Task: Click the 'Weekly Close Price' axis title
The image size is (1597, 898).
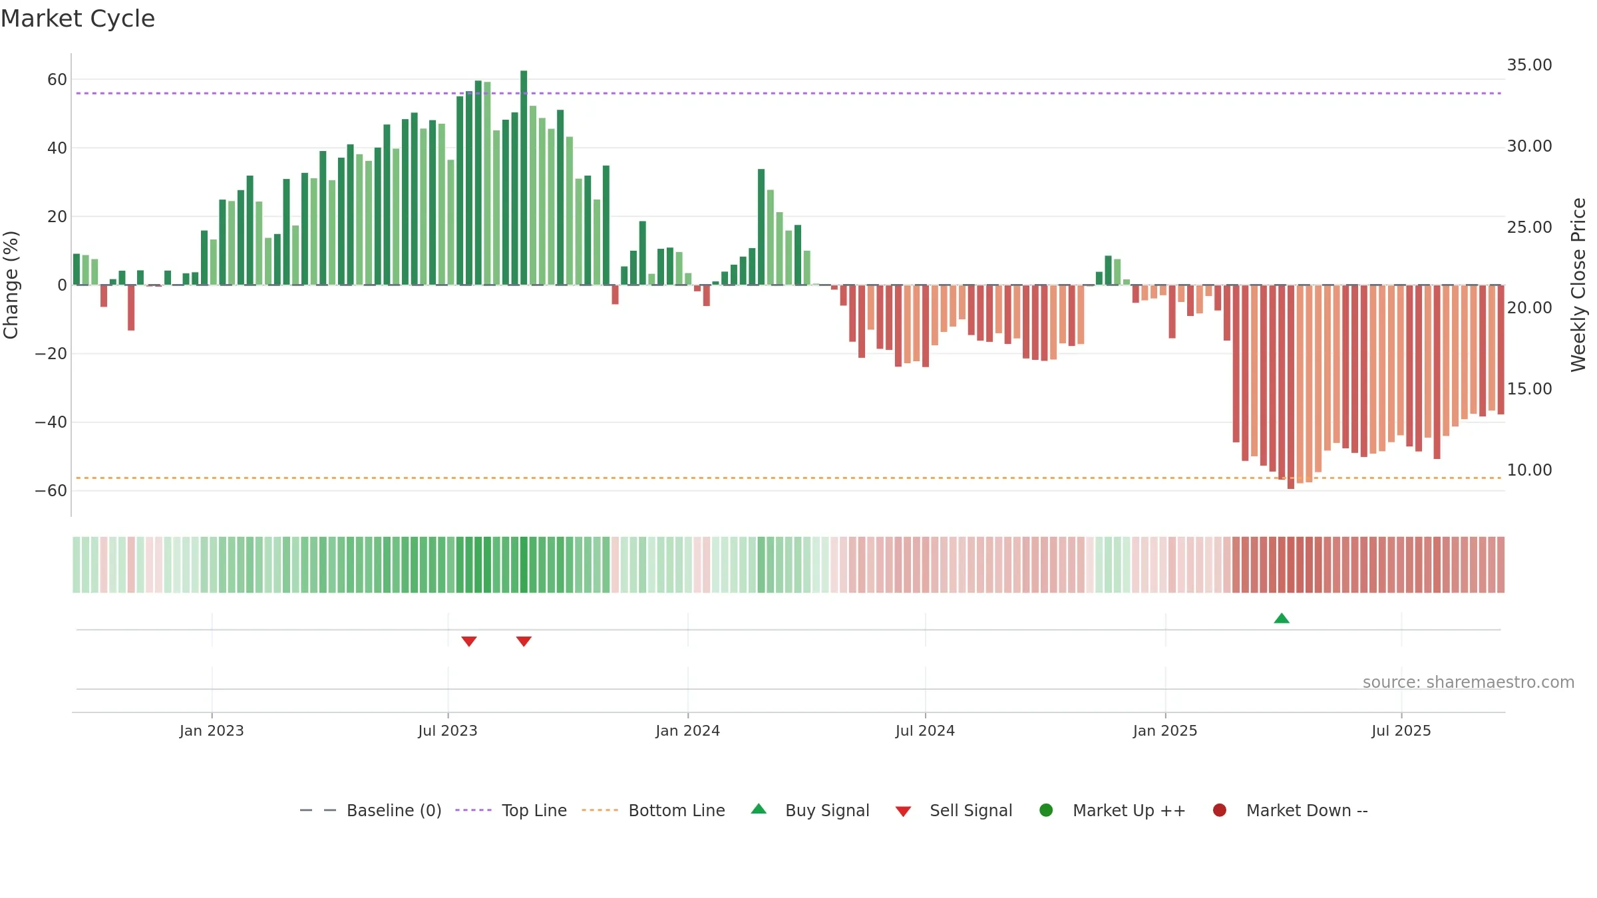Action: [x=1579, y=285]
